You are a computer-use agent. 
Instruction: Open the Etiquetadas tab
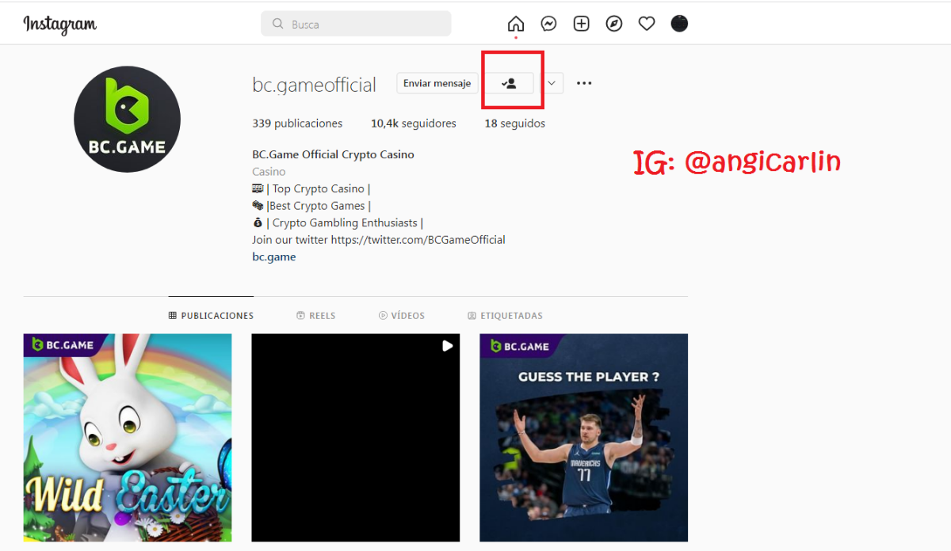tap(505, 316)
